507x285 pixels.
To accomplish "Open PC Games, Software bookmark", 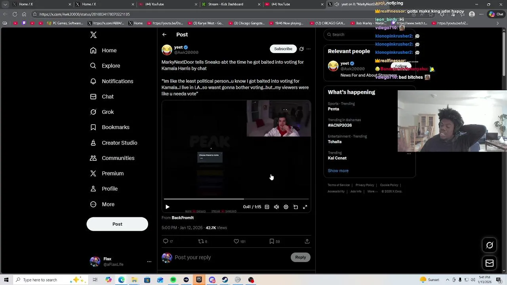I will coord(65,23).
